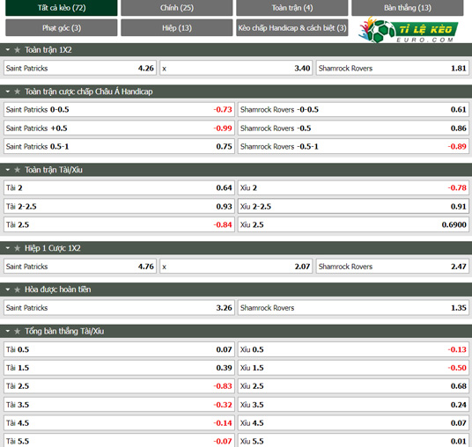Bet Shamrock Rovers -0.5 at 0.86
The width and height of the screenshot is (472, 447).
[x=353, y=128]
